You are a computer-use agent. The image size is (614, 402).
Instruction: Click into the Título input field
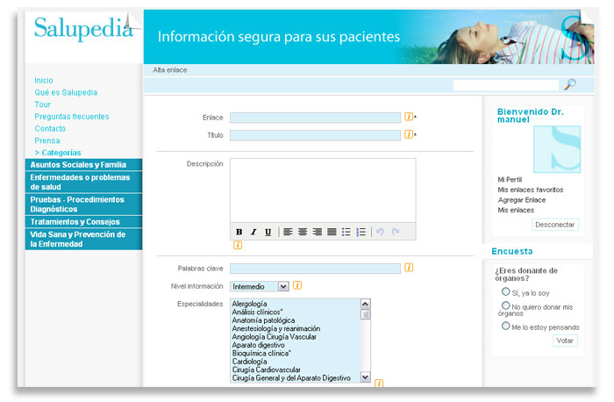[315, 135]
